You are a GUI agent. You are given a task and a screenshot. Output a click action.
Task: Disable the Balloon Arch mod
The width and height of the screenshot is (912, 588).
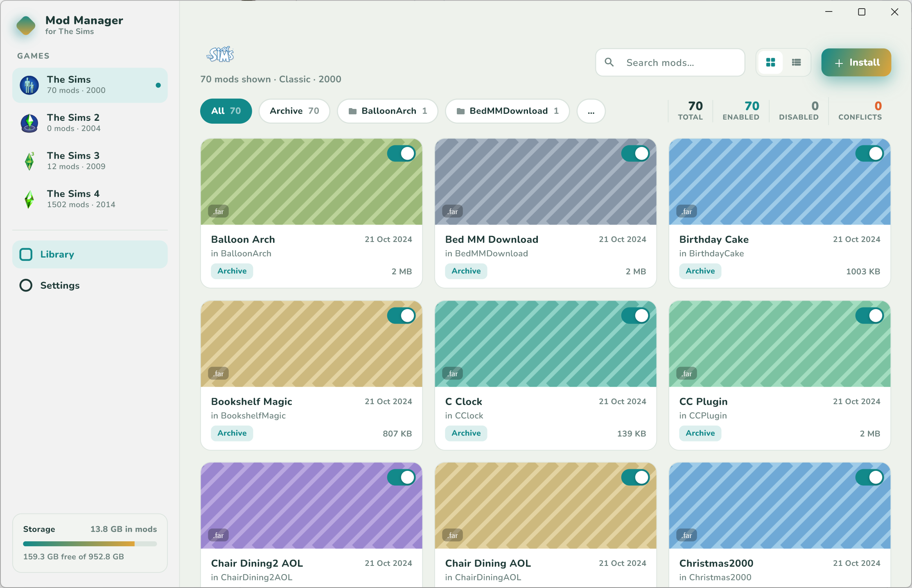pos(401,154)
